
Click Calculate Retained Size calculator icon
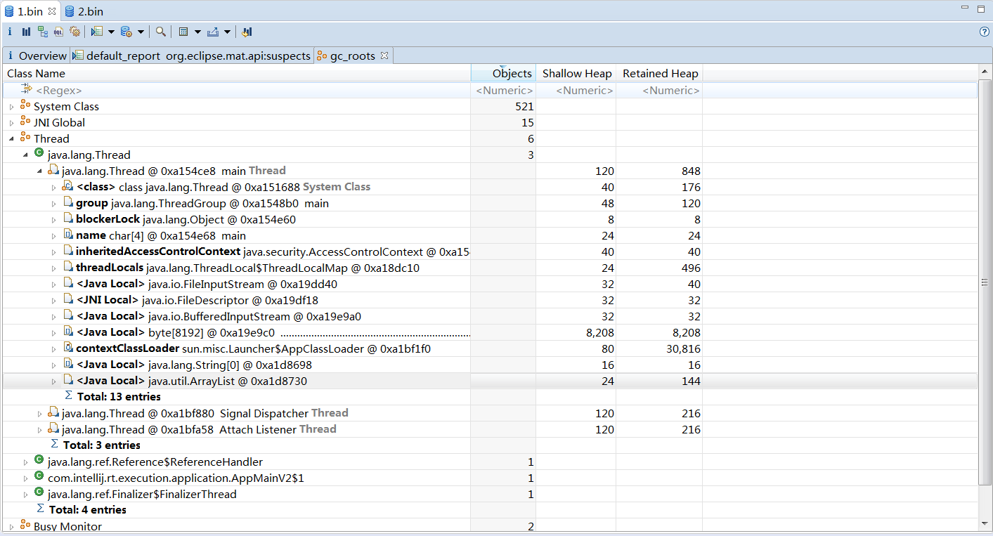[x=183, y=32]
